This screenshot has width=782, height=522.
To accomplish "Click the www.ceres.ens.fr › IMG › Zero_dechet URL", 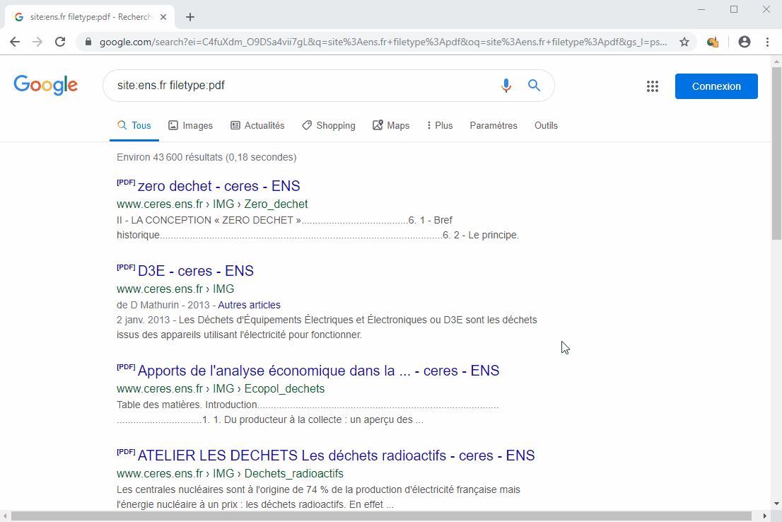I will 212,204.
